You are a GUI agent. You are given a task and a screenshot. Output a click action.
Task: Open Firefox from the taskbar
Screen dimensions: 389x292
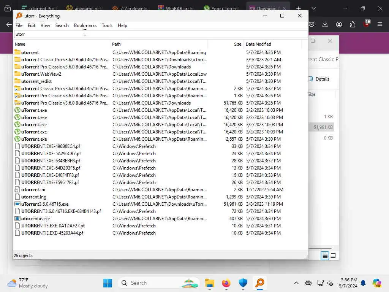(x=226, y=283)
